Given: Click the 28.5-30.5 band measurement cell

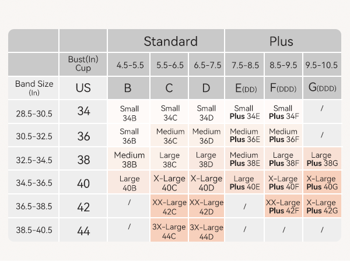Looking at the screenshot, I should pos(34,112).
